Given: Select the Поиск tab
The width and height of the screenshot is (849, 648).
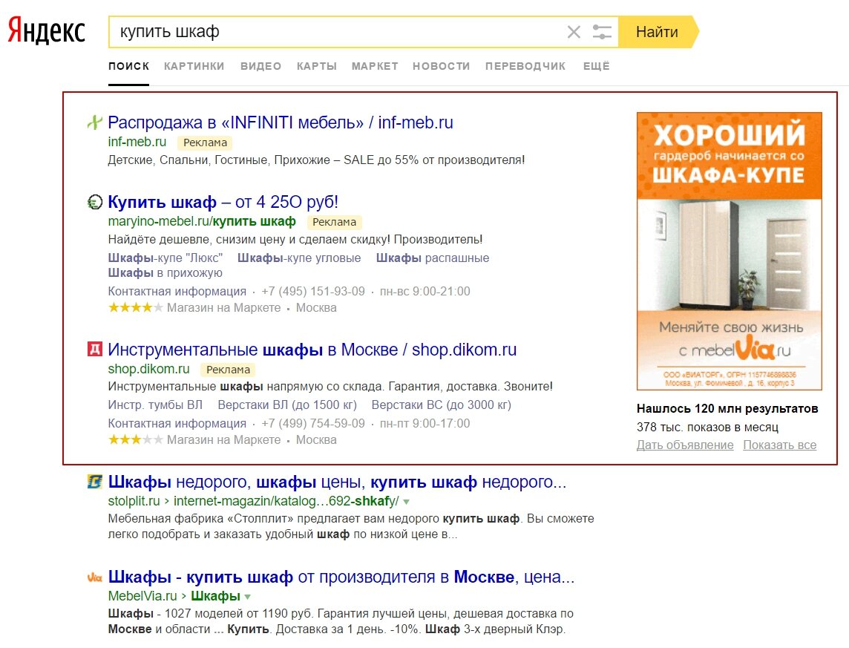Looking at the screenshot, I should (x=129, y=66).
